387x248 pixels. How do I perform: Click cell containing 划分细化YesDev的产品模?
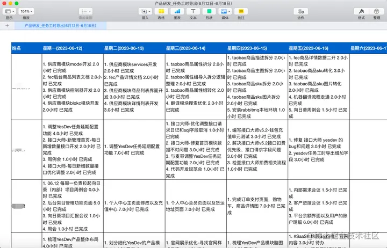134,240
